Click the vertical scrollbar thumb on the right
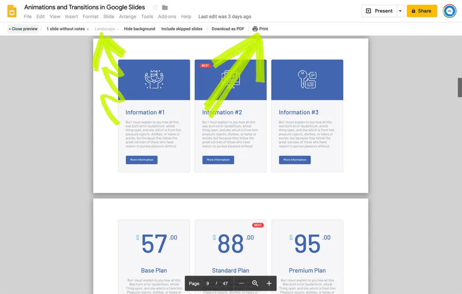Image resolution: width=462 pixels, height=294 pixels. pyautogui.click(x=460, y=87)
